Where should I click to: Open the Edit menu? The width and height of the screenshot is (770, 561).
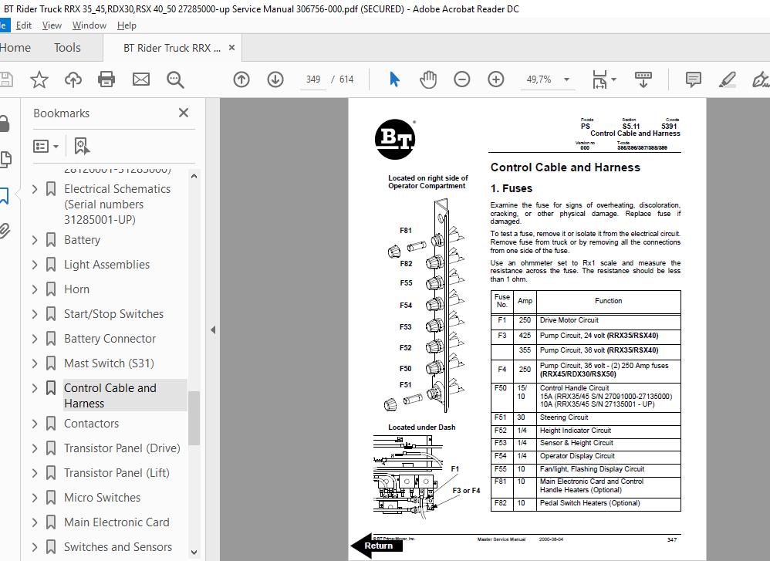(x=24, y=25)
